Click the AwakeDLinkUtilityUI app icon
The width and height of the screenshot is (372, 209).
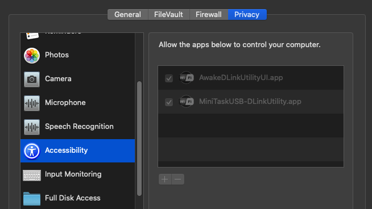click(186, 77)
